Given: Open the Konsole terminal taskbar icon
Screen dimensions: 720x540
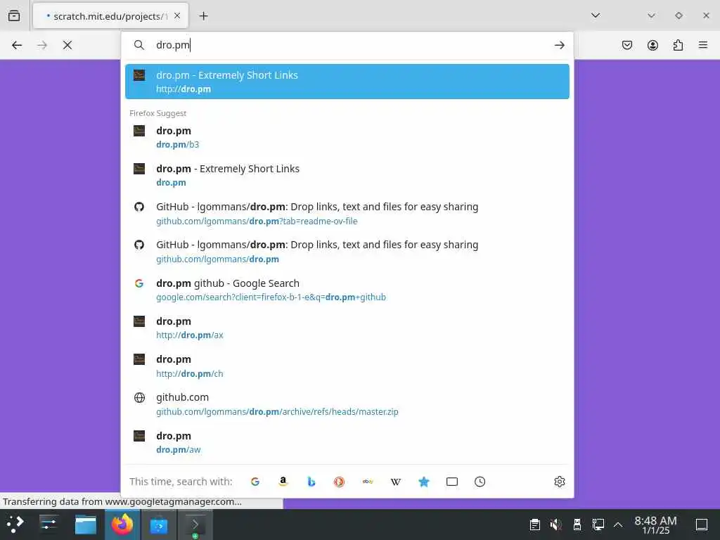Looking at the screenshot, I should tap(195, 525).
